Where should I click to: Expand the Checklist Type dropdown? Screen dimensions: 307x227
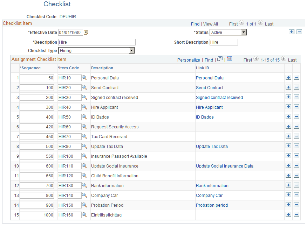click(x=131, y=50)
